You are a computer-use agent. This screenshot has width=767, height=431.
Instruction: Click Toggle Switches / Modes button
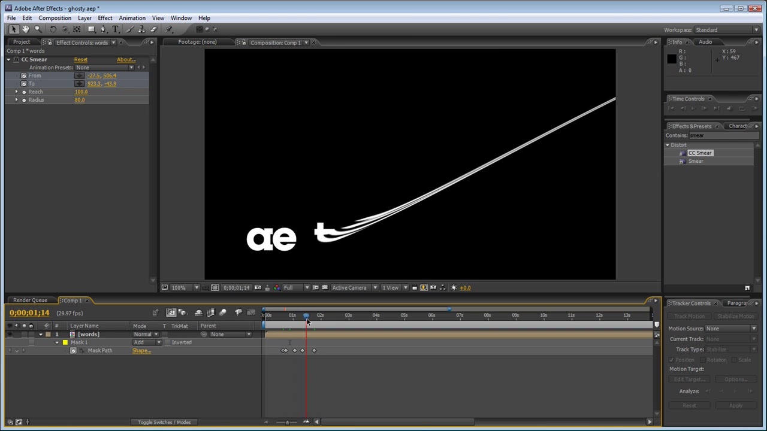pos(164,422)
